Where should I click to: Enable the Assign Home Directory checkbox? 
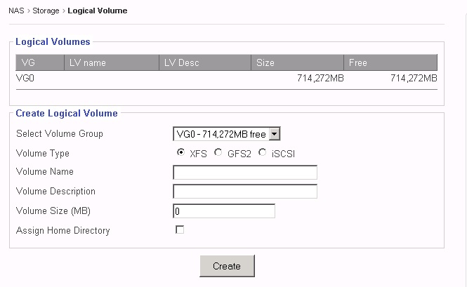tap(180, 229)
